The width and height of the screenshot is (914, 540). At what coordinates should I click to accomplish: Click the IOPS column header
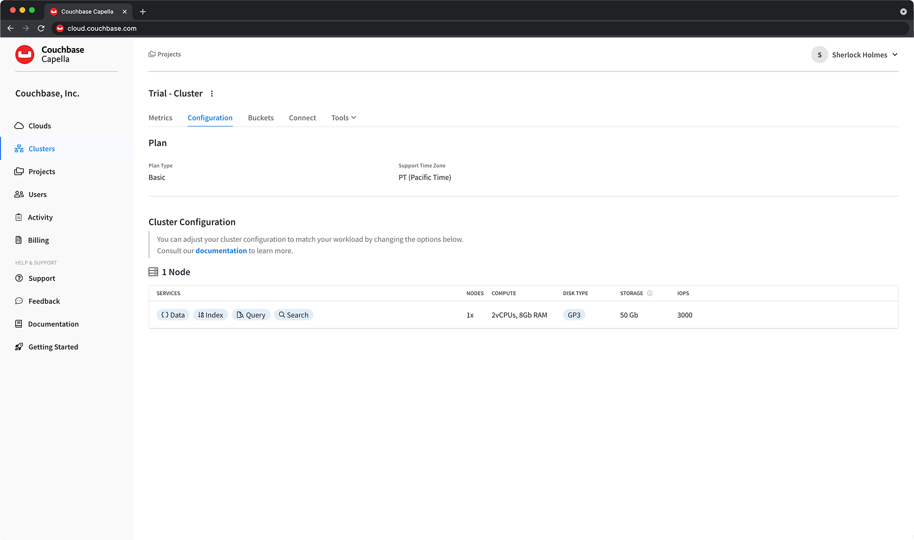coord(683,293)
